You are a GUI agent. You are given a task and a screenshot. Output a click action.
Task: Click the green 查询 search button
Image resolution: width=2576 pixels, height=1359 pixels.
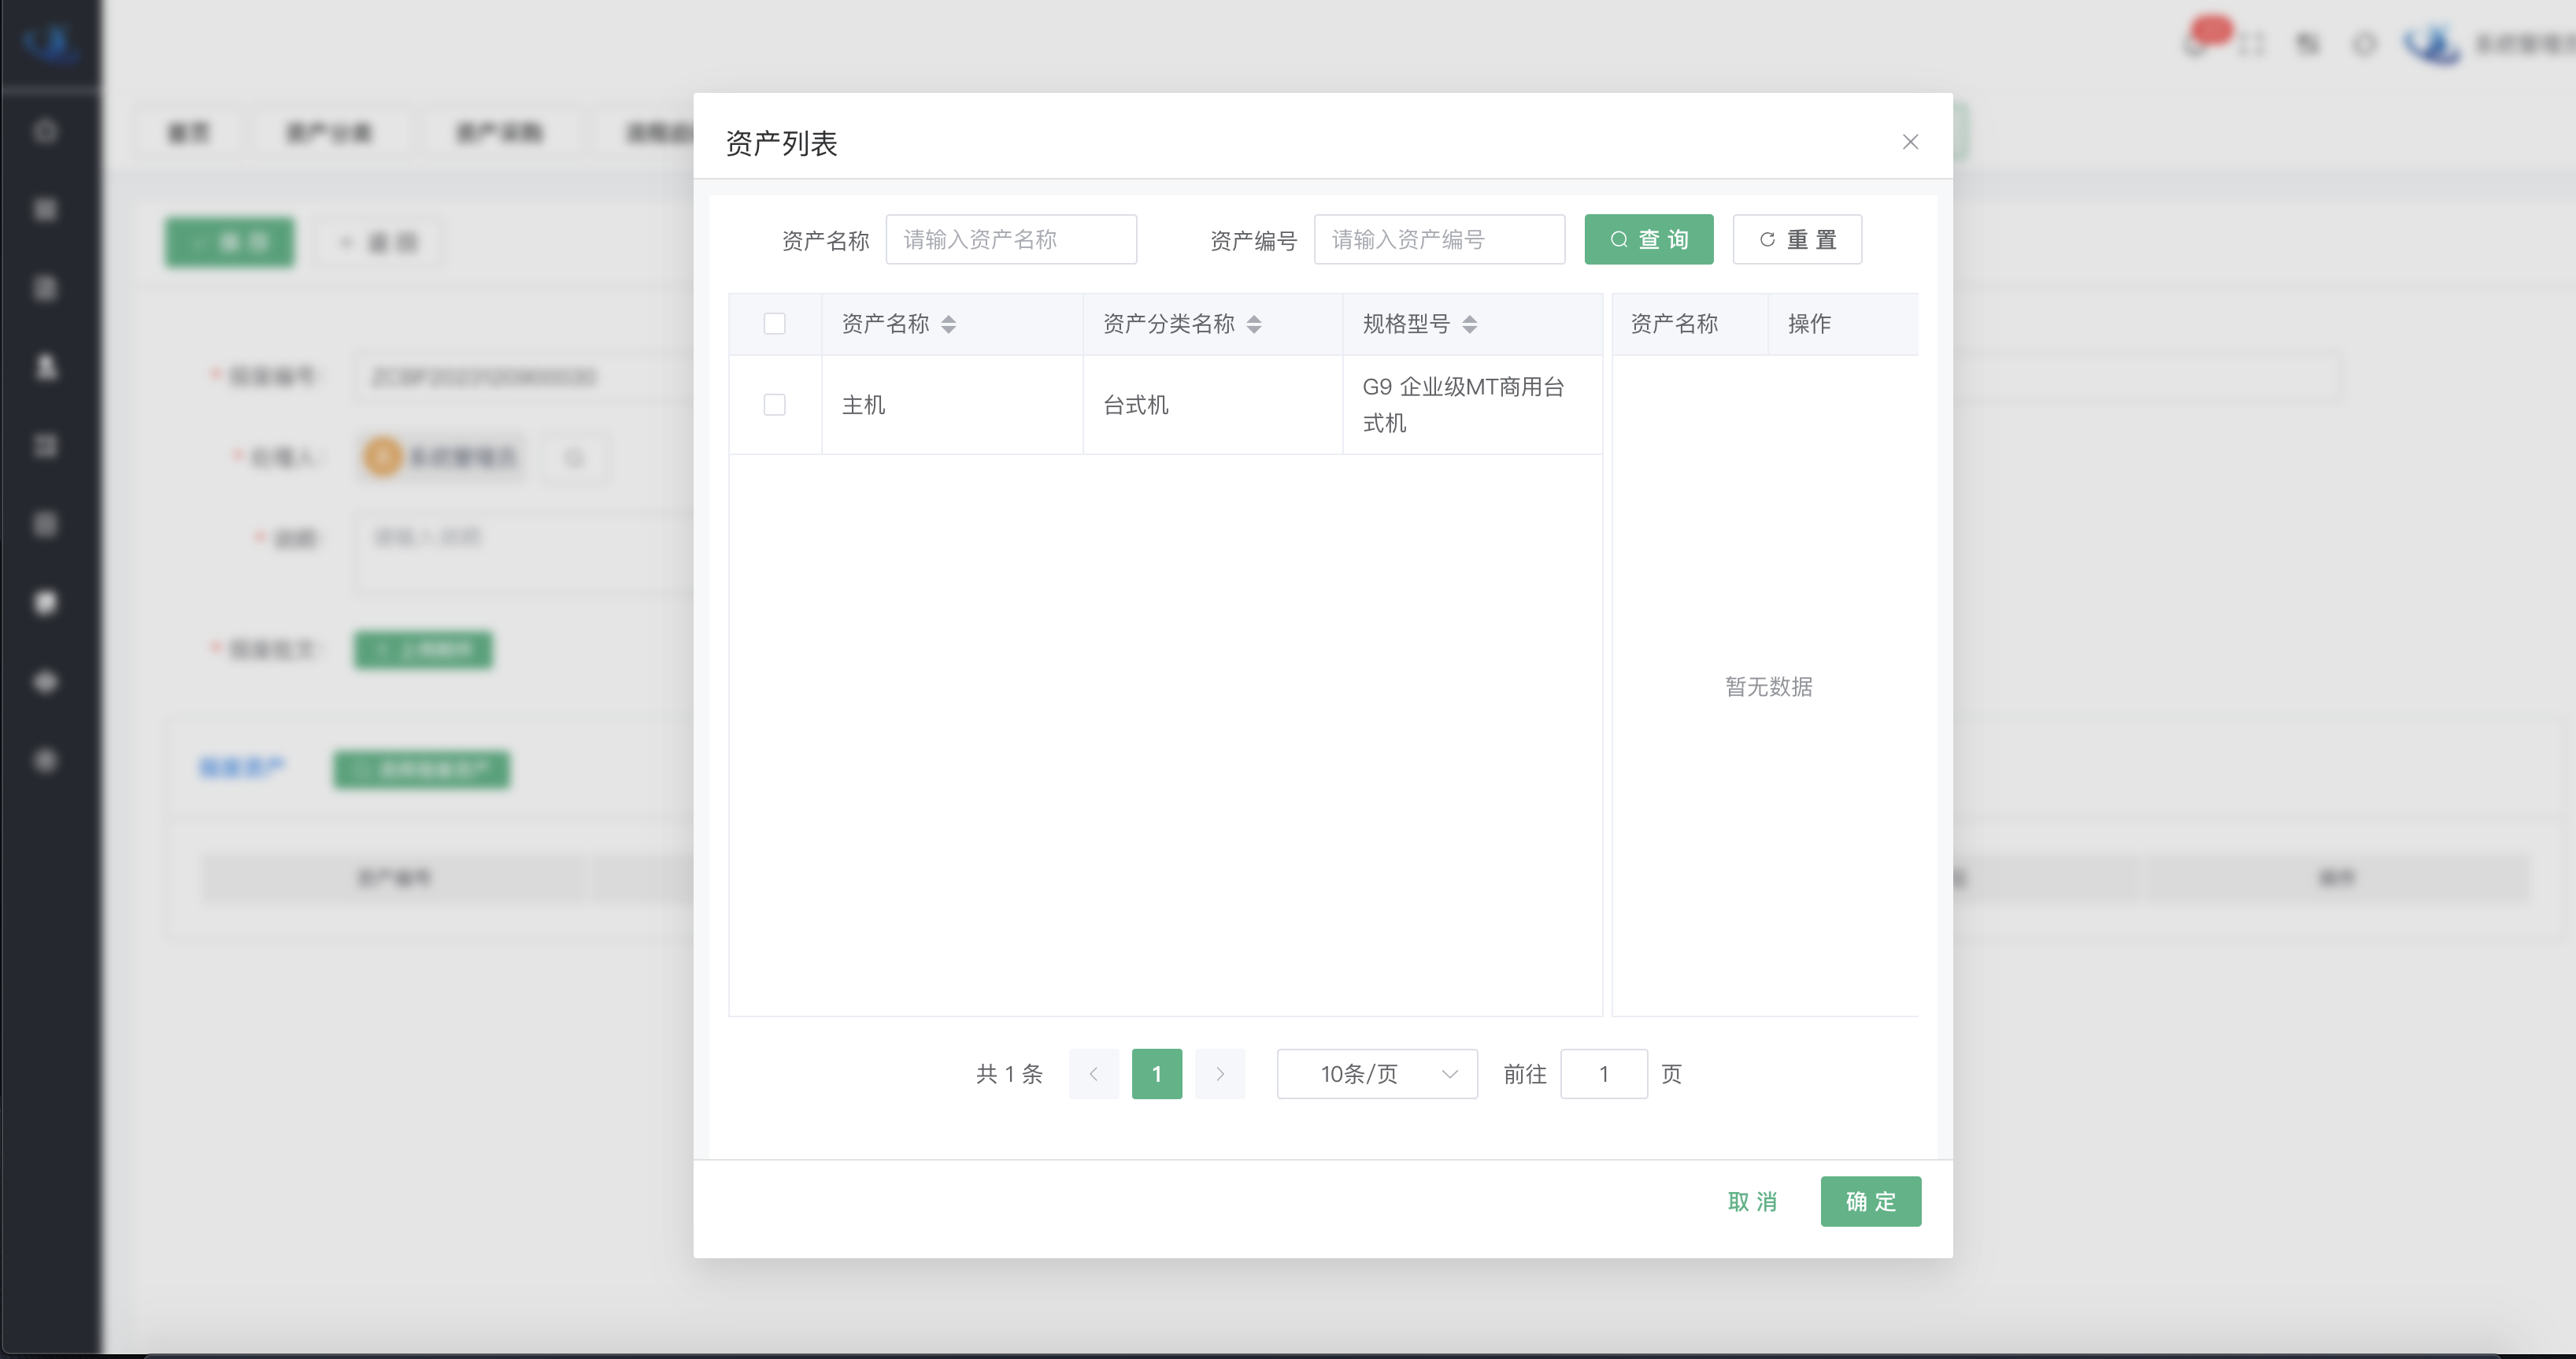click(1648, 239)
